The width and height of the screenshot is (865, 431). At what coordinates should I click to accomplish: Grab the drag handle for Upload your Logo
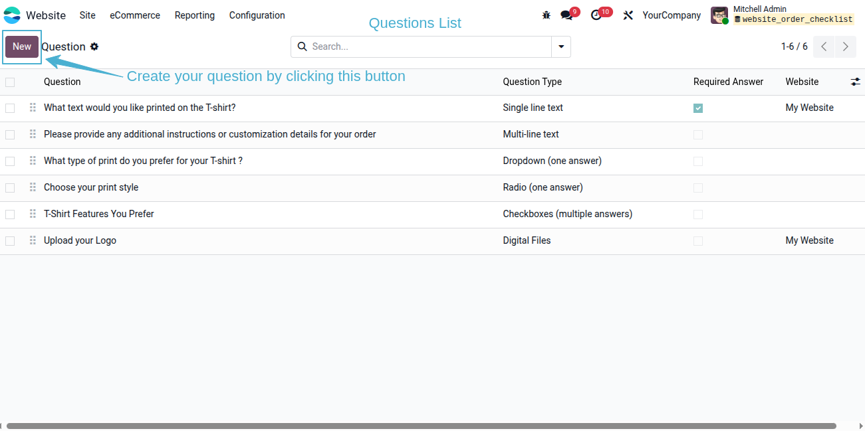tap(33, 240)
